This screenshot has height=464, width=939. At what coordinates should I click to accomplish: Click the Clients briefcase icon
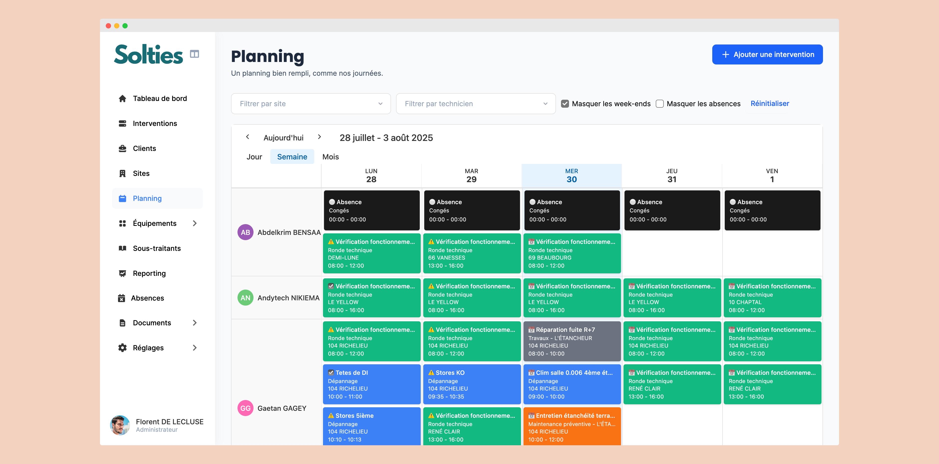(x=122, y=148)
